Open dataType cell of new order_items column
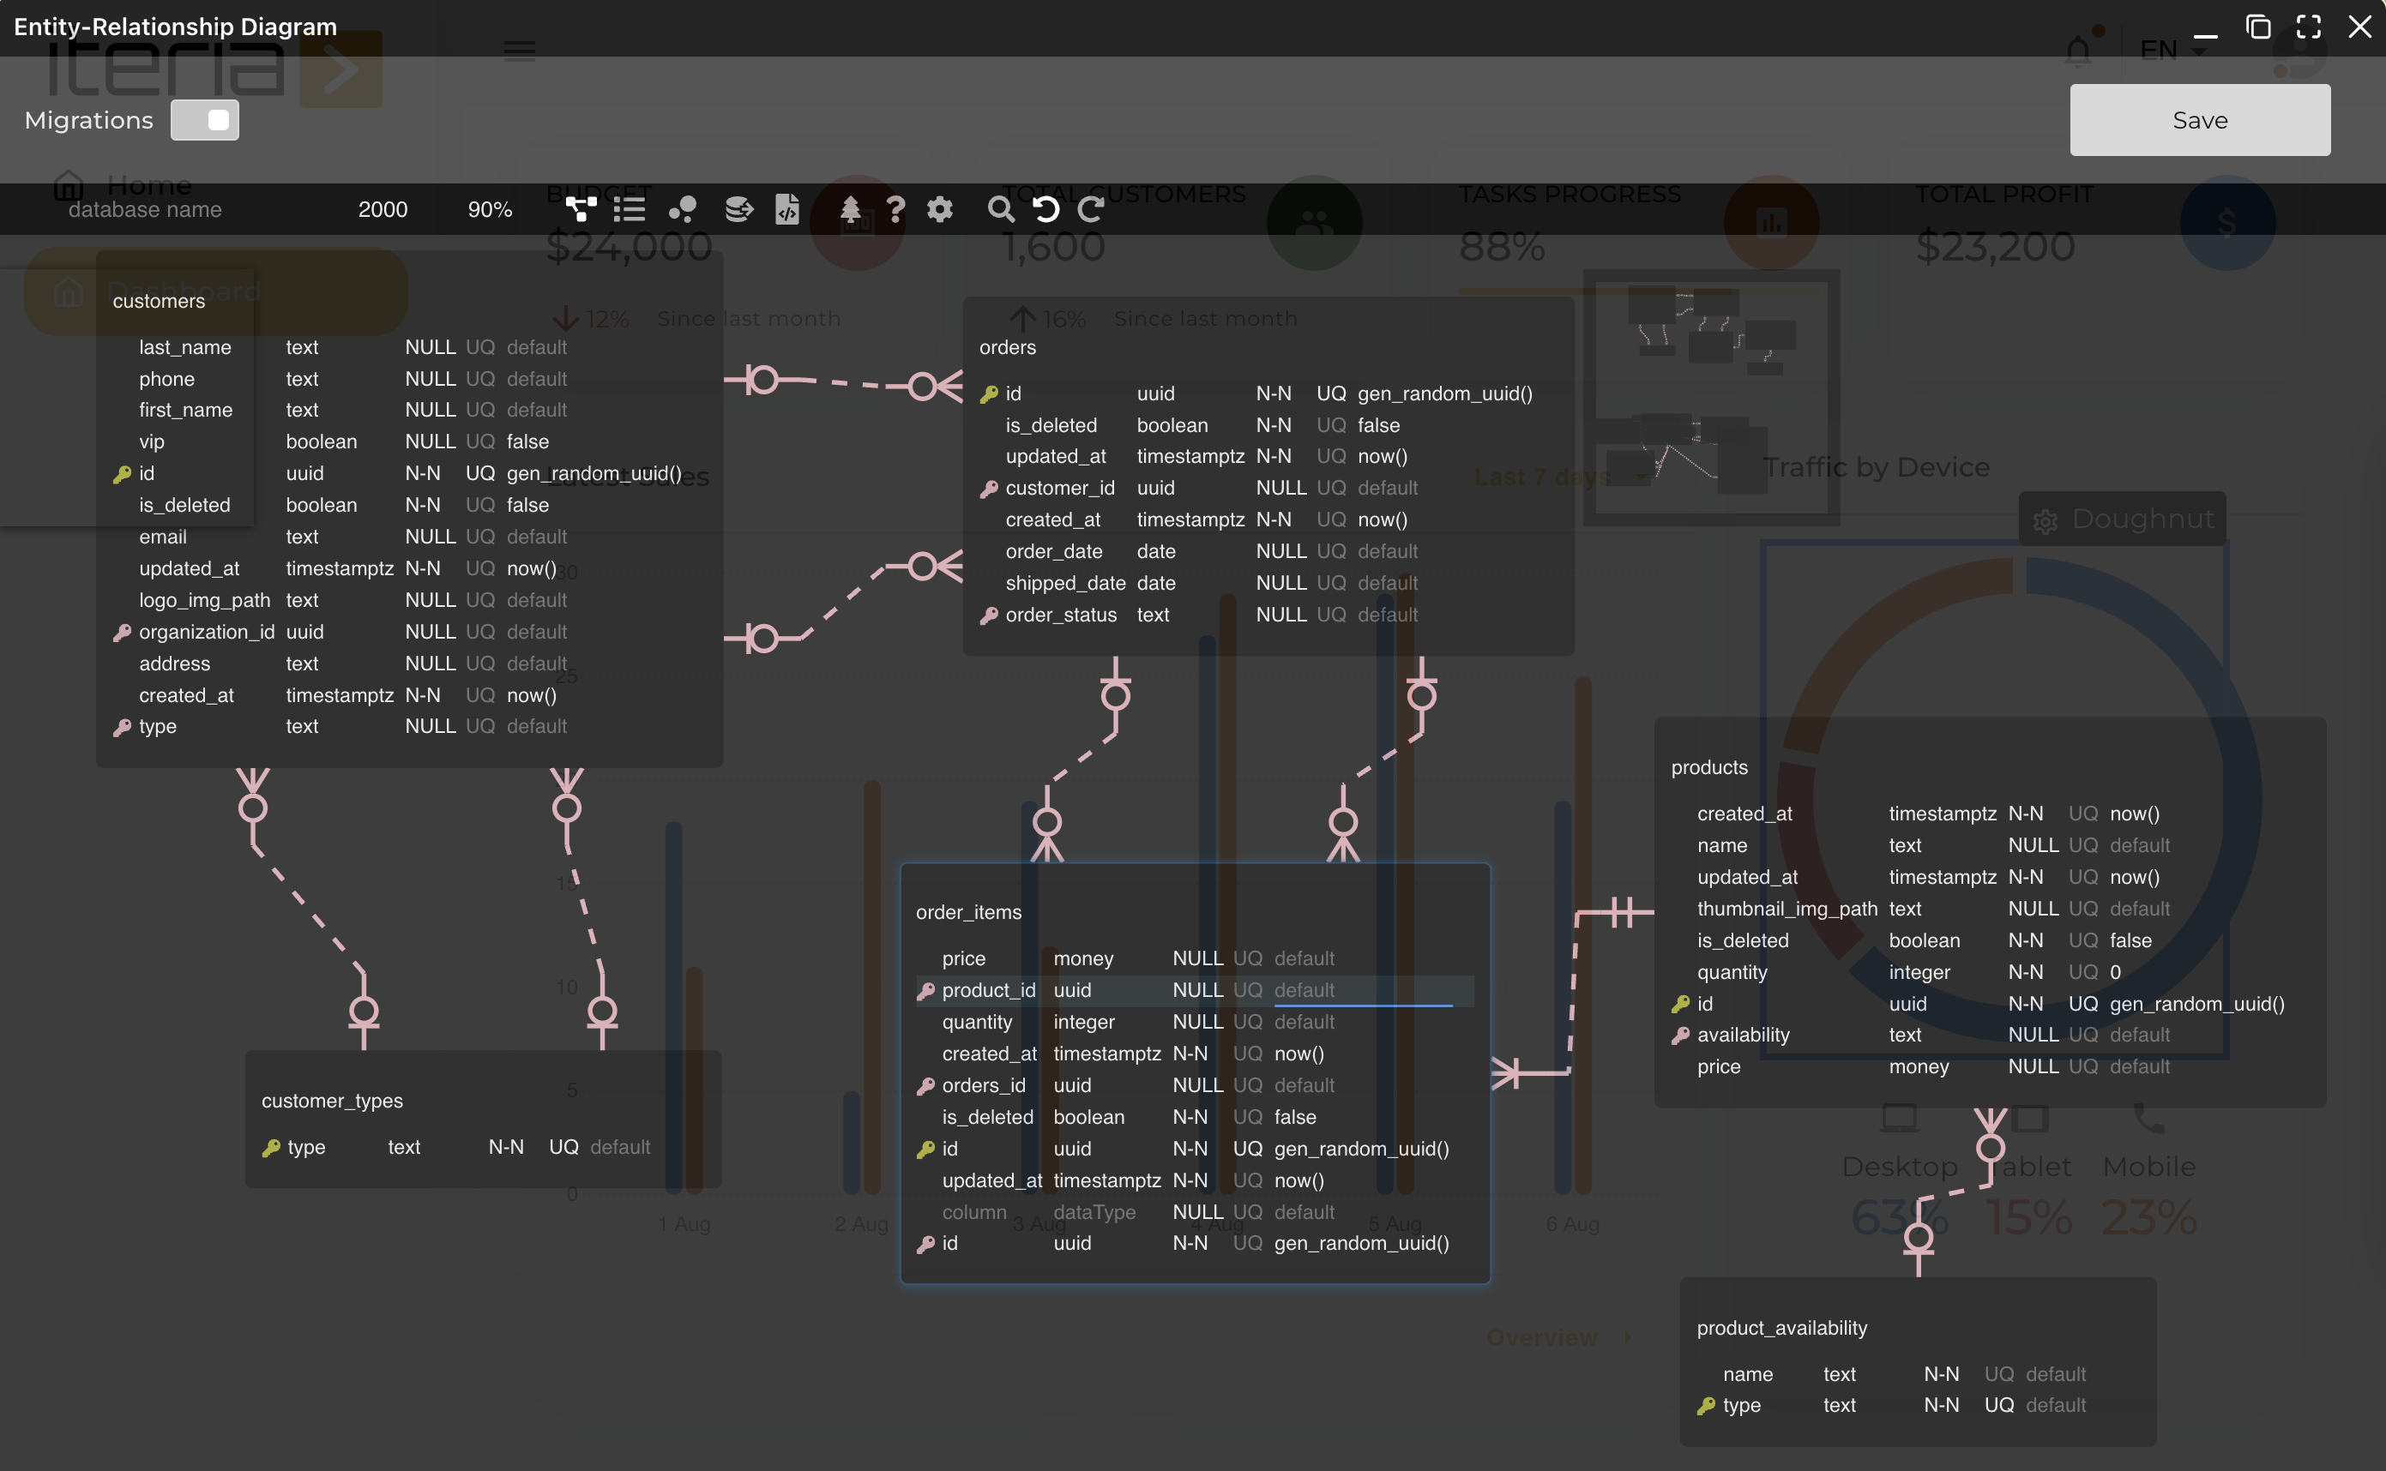Screen dimensions: 2386x1471 click(1094, 1212)
